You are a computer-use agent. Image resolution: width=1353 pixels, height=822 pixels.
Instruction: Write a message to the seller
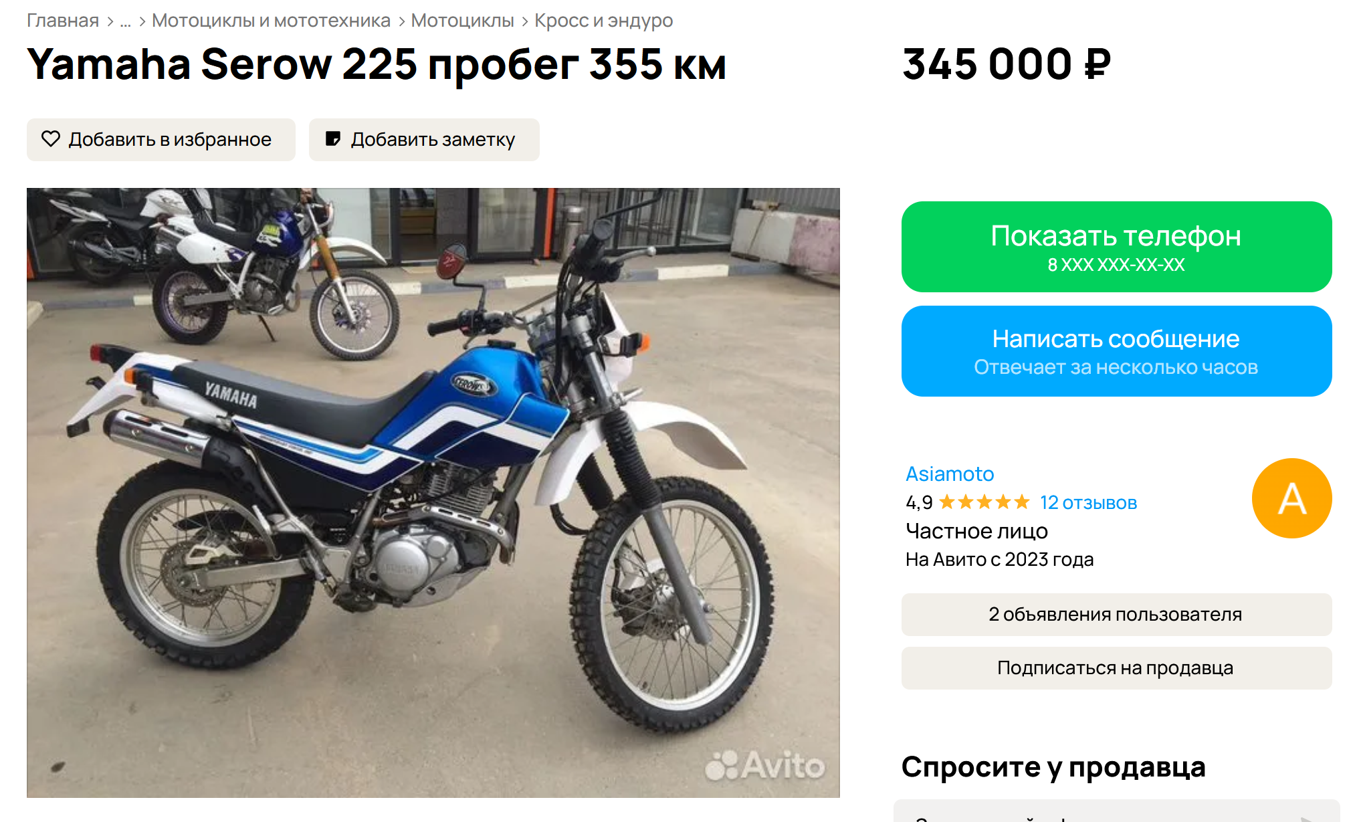(x=1116, y=351)
